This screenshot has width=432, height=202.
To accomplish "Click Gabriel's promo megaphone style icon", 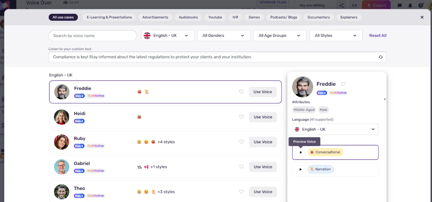I will pyautogui.click(x=146, y=167).
